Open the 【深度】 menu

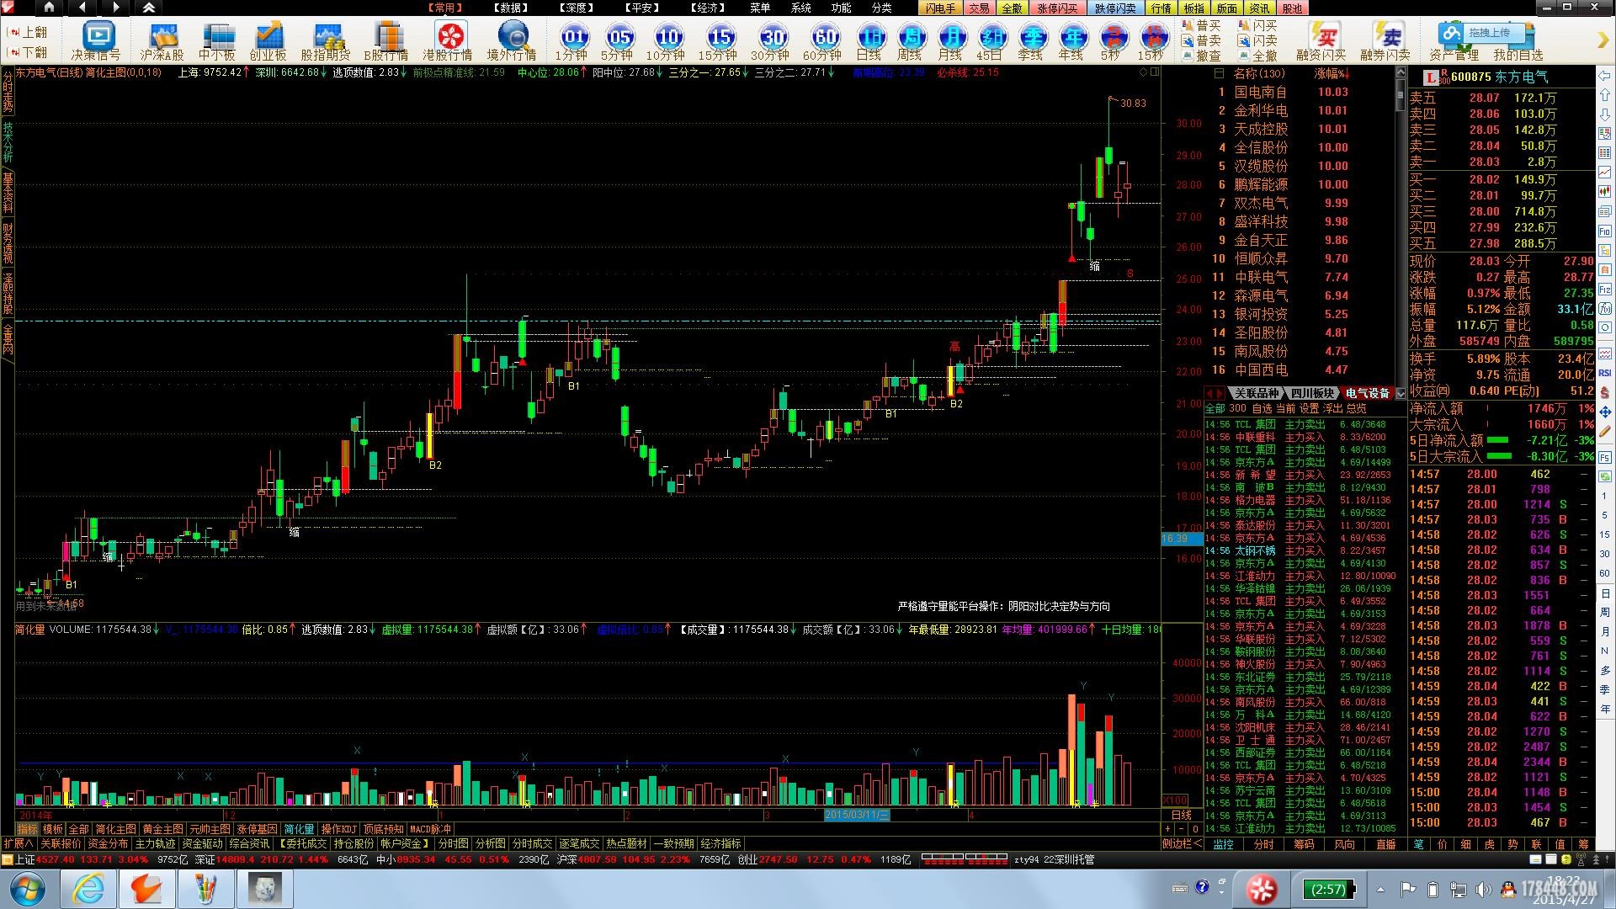click(577, 8)
